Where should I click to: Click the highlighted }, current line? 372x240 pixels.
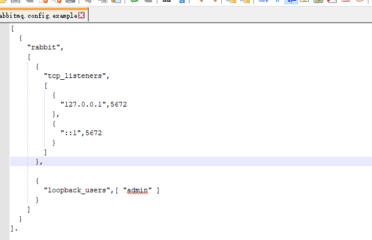pos(191,161)
